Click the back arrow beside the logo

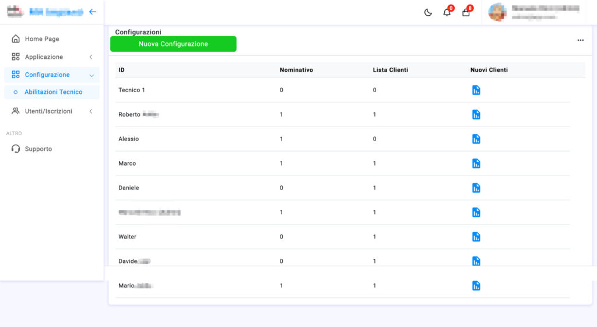(x=92, y=12)
